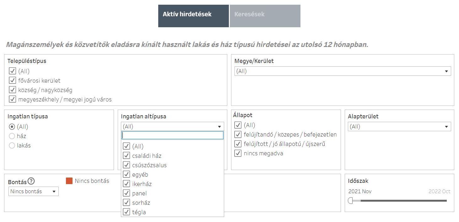Expand the Alapterület dropdown
This screenshot has width=459, height=222.
point(399,126)
